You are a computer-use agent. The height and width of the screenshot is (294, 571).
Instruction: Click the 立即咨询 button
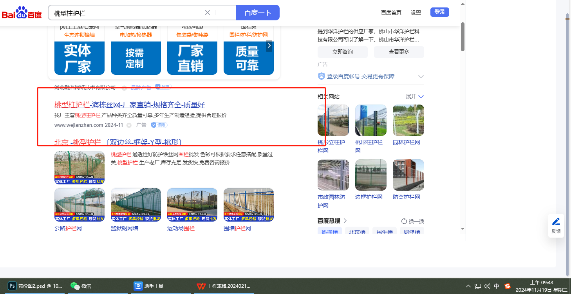click(343, 52)
